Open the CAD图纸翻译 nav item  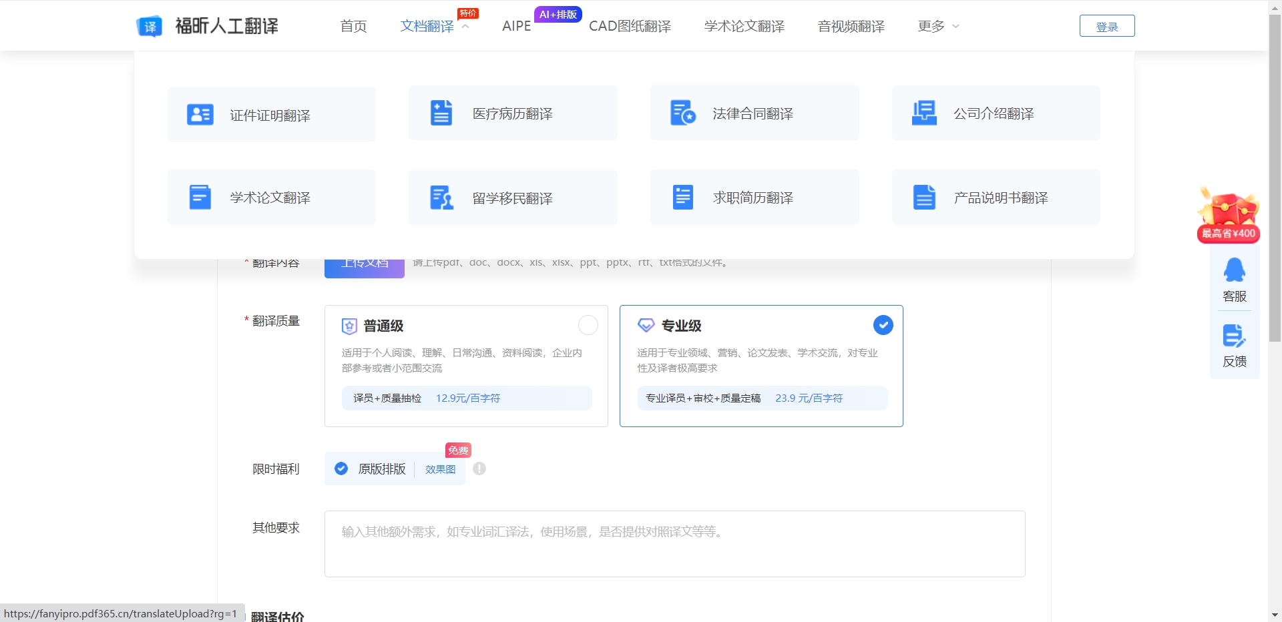pos(630,26)
